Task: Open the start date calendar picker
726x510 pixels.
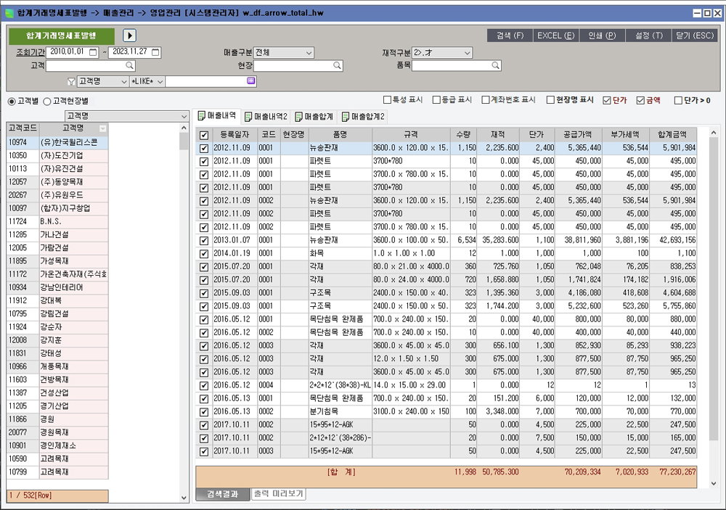Action: point(93,52)
